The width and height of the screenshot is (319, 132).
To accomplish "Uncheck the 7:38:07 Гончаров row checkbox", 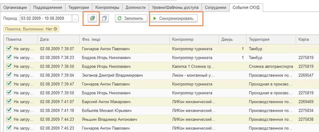I will (9, 49).
